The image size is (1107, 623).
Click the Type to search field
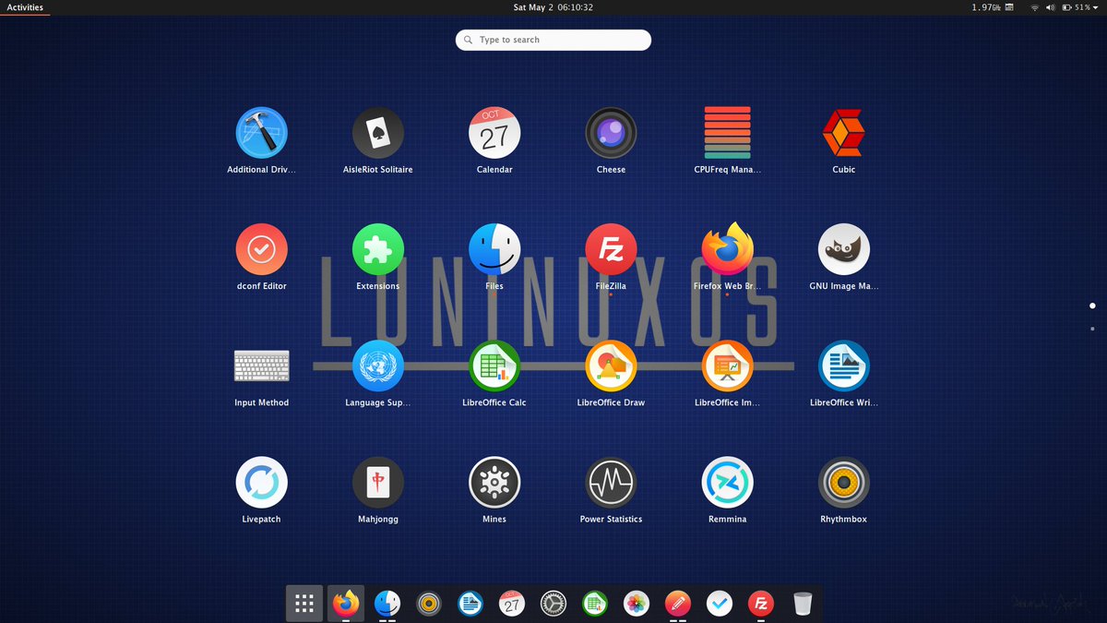(553, 40)
